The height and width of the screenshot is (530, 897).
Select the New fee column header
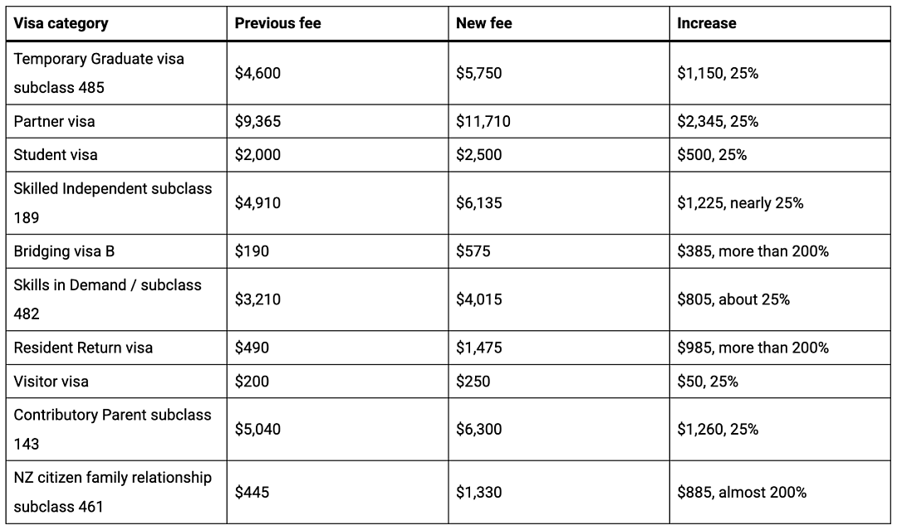559,23
